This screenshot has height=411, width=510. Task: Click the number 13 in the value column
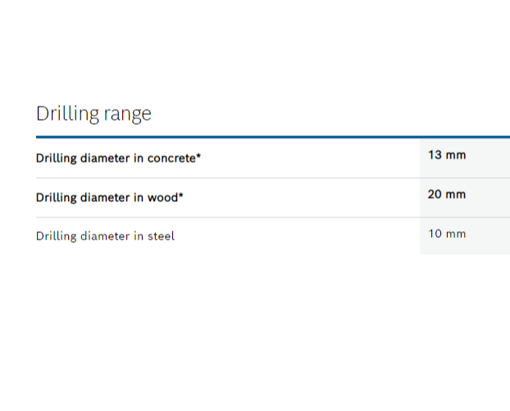435,154
